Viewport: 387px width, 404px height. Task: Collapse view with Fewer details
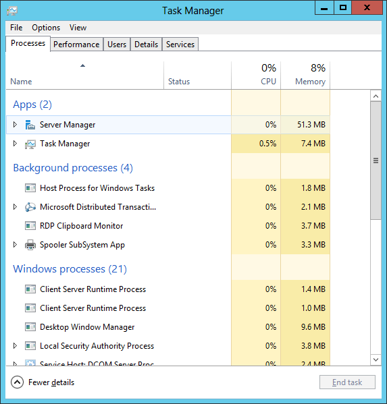(x=43, y=382)
